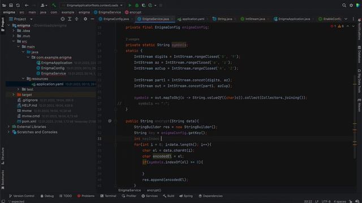
Task: Click the yellow warning count indicator
Action: 341,27
